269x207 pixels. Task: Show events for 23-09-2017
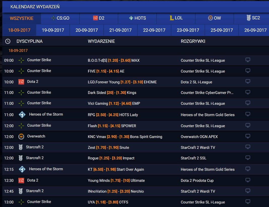click(188, 30)
